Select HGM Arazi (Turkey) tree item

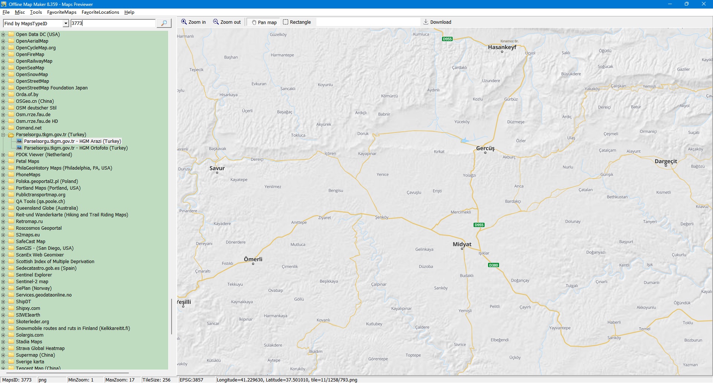pos(72,141)
